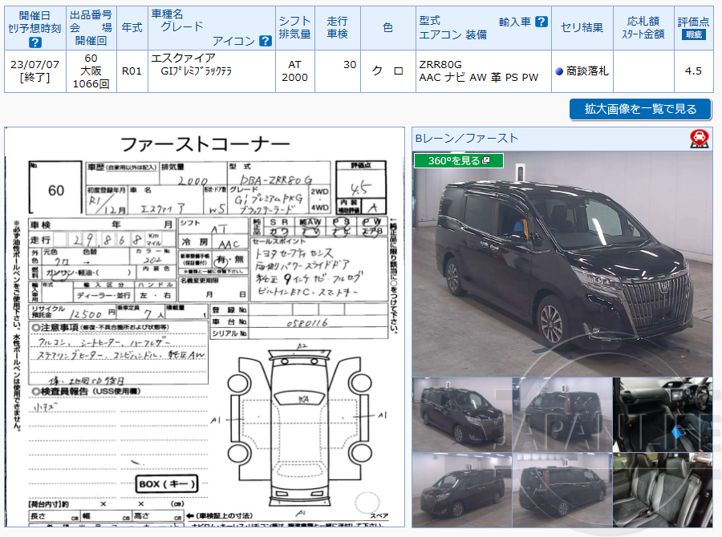722x537 pixels.
Task: Click the external-link icon on the 360° button
Action: pos(485,159)
